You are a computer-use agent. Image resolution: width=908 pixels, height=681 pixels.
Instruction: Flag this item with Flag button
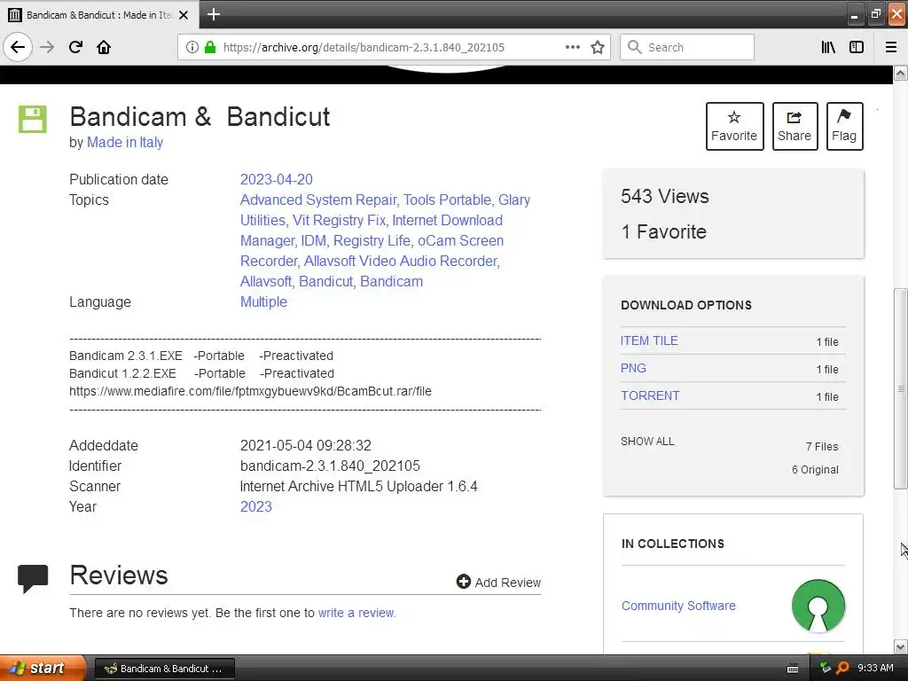click(844, 126)
